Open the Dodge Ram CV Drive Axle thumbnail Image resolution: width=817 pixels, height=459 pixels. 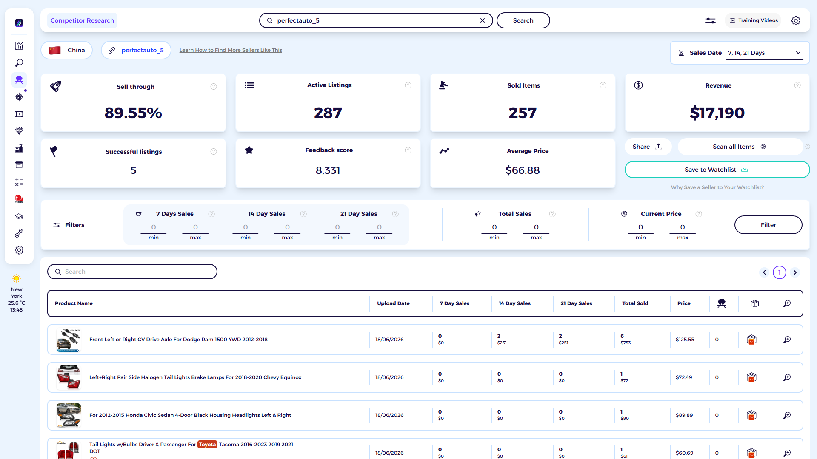click(x=69, y=340)
